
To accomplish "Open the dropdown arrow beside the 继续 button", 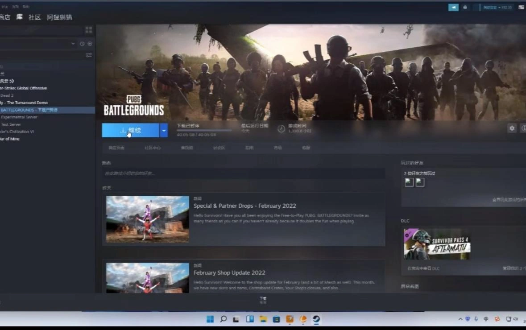I will coord(164,130).
